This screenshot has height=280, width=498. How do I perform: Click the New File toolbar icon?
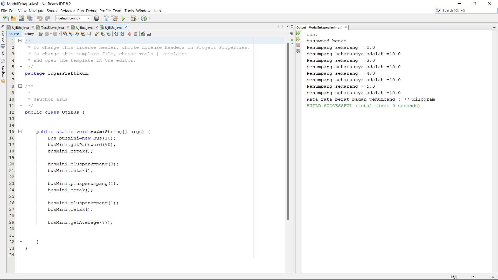6,18
